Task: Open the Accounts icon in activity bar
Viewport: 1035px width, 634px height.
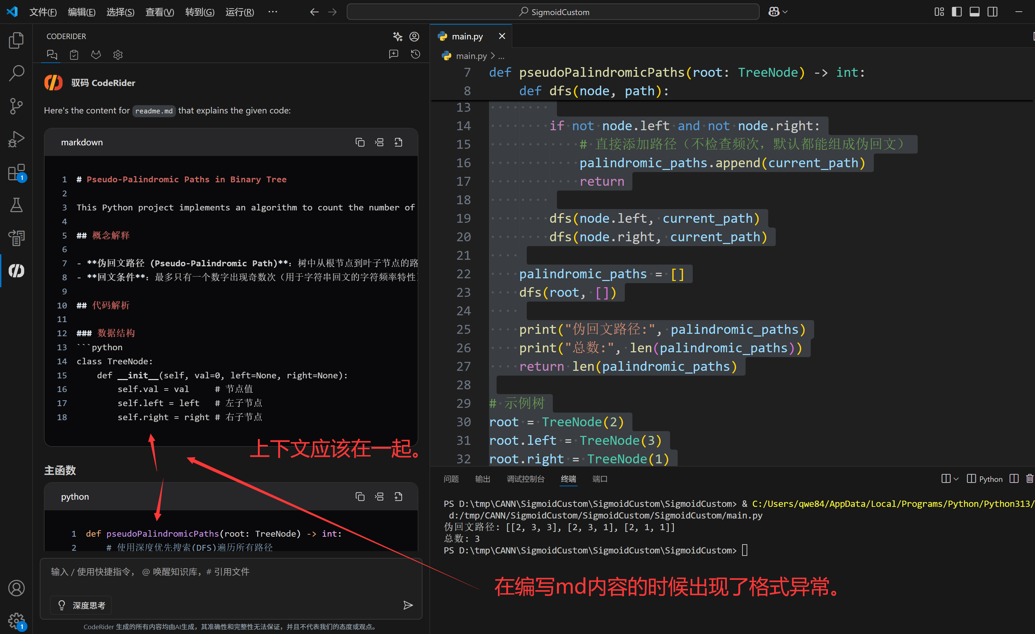Action: [x=16, y=588]
